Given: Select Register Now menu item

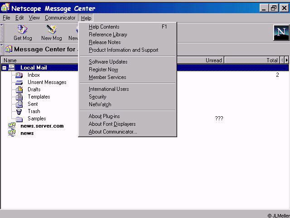Looking at the screenshot, I should [128, 69].
